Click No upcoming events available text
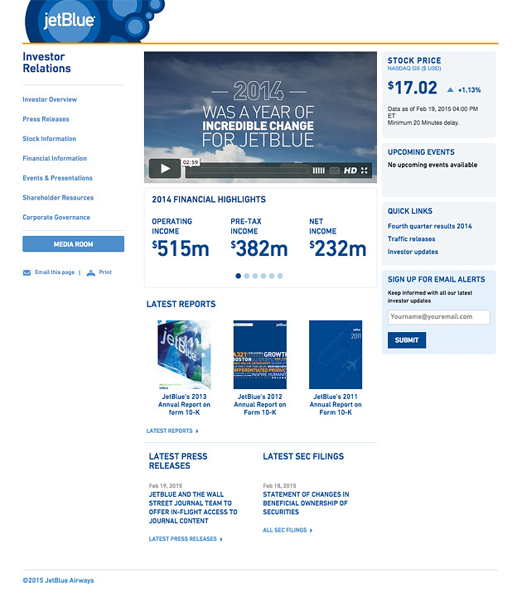 433,165
